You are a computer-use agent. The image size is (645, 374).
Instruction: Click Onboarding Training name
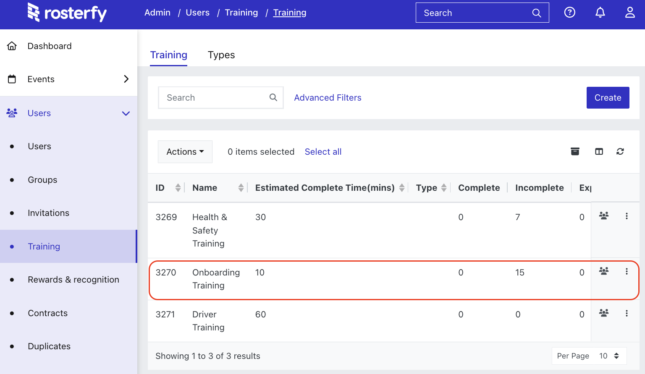216,279
